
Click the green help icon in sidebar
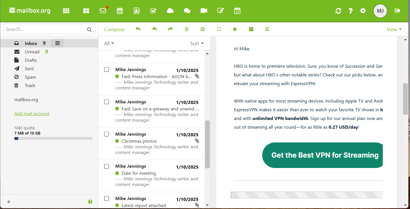coord(90,202)
